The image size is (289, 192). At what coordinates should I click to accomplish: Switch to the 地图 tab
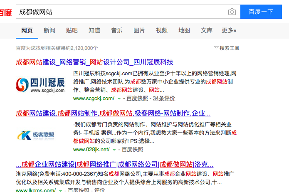coord(184,30)
